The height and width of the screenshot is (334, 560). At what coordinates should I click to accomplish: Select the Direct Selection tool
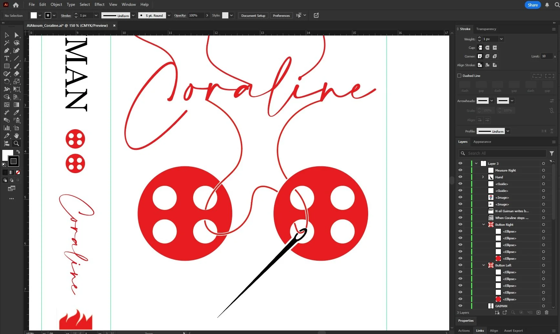click(16, 35)
